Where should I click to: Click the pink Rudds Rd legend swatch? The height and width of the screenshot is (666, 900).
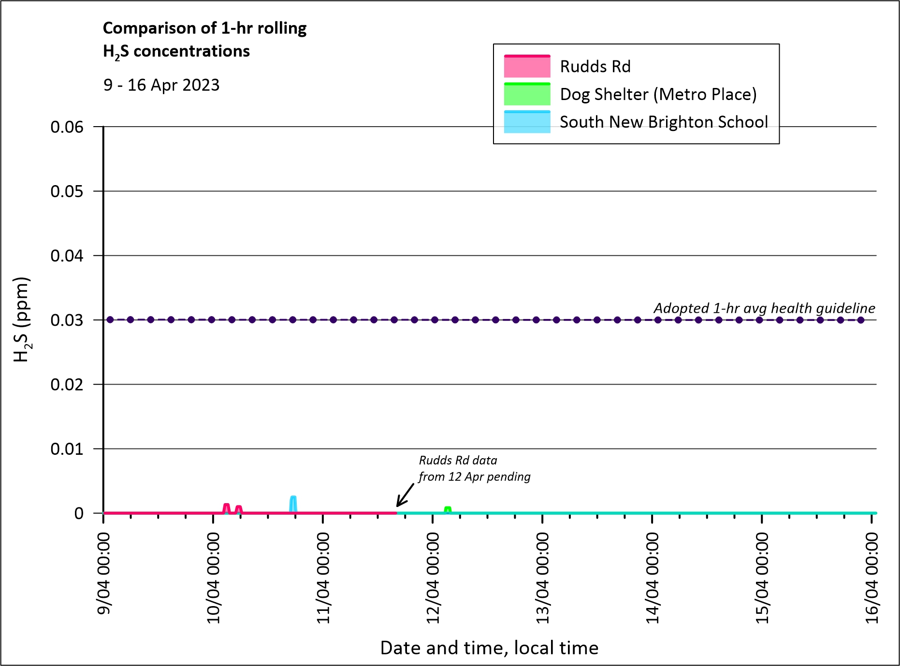(527, 67)
